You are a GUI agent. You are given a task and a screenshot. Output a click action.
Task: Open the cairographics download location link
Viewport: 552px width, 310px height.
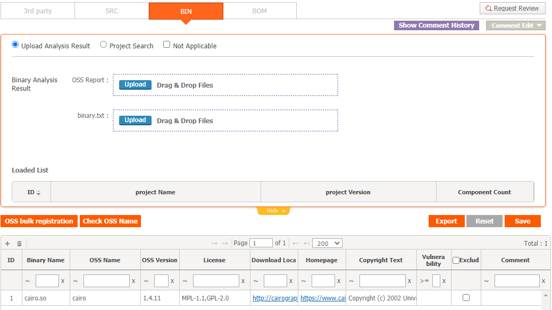pyautogui.click(x=274, y=298)
